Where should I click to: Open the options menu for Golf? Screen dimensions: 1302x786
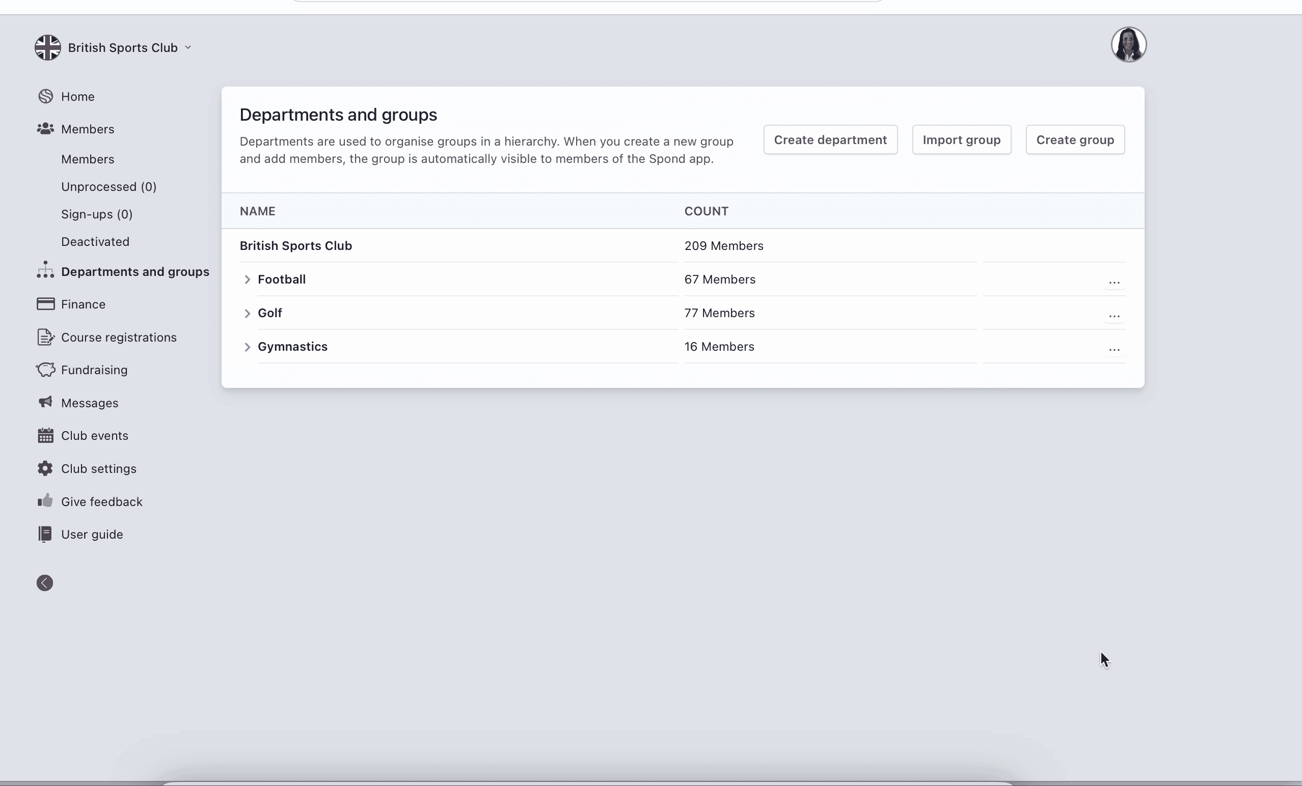pos(1115,316)
